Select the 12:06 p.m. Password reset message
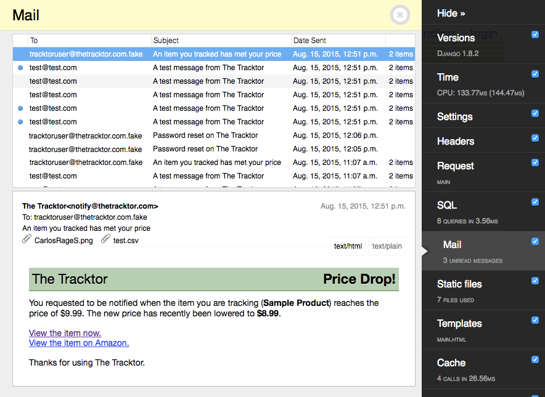The width and height of the screenshot is (545, 397). click(x=214, y=135)
